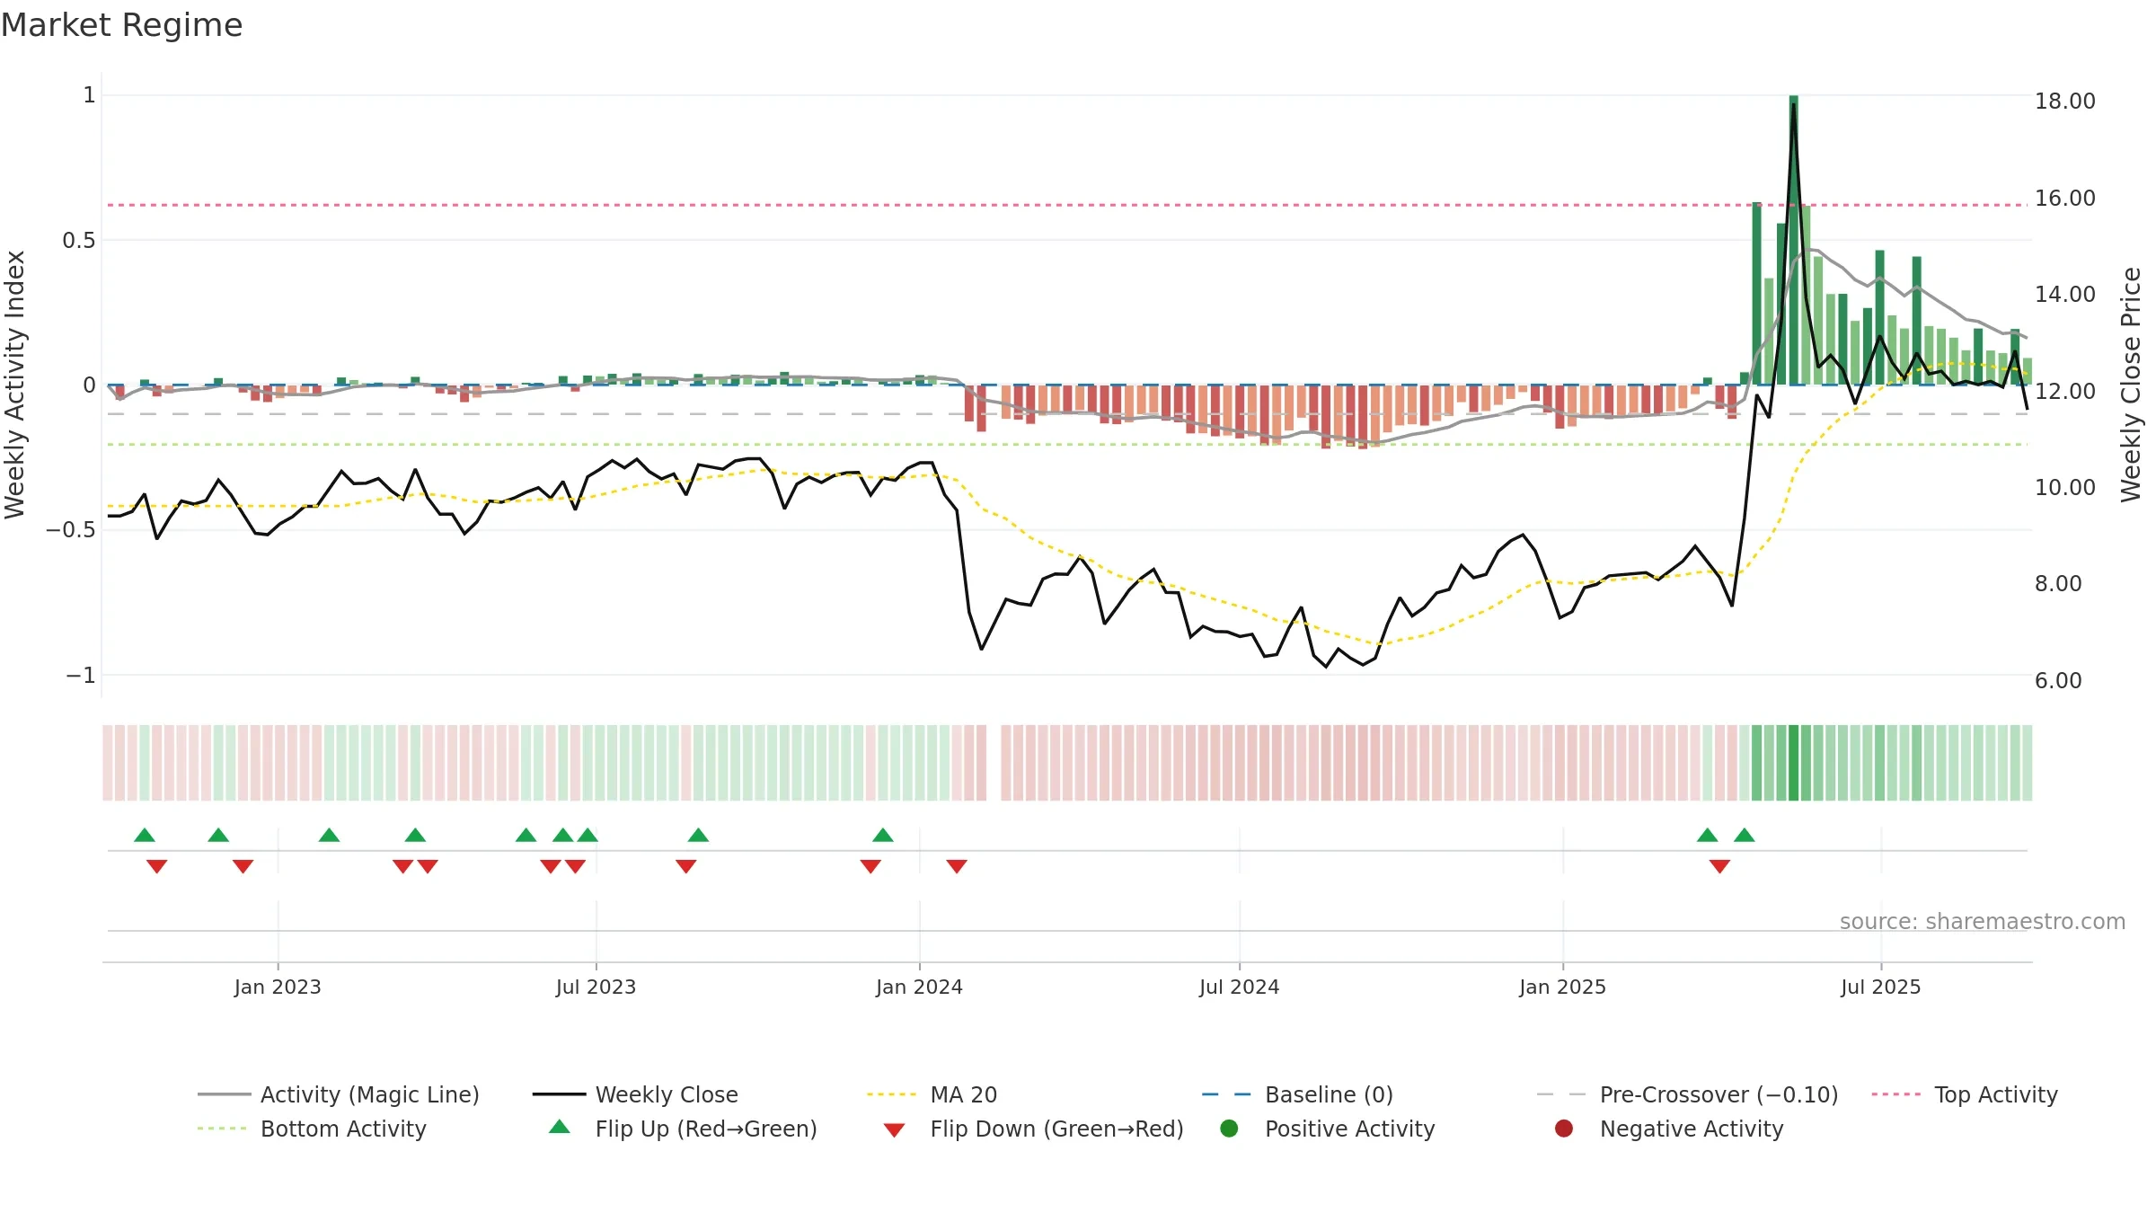Click the final green Flip Up marker in 2025
2156x1213 pixels.
click(1745, 835)
